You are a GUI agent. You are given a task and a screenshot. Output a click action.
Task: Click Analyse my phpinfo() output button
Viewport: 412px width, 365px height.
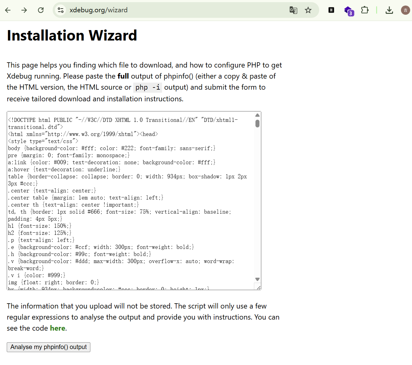click(x=48, y=347)
